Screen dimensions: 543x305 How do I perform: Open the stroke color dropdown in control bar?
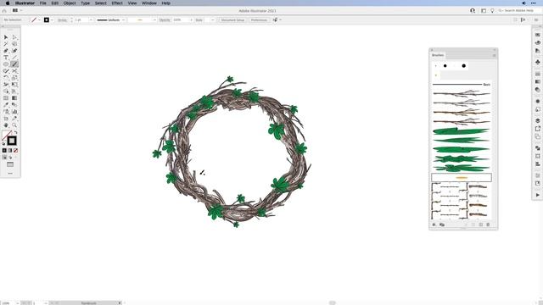pos(52,20)
